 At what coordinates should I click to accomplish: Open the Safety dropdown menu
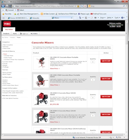pos(110,18)
